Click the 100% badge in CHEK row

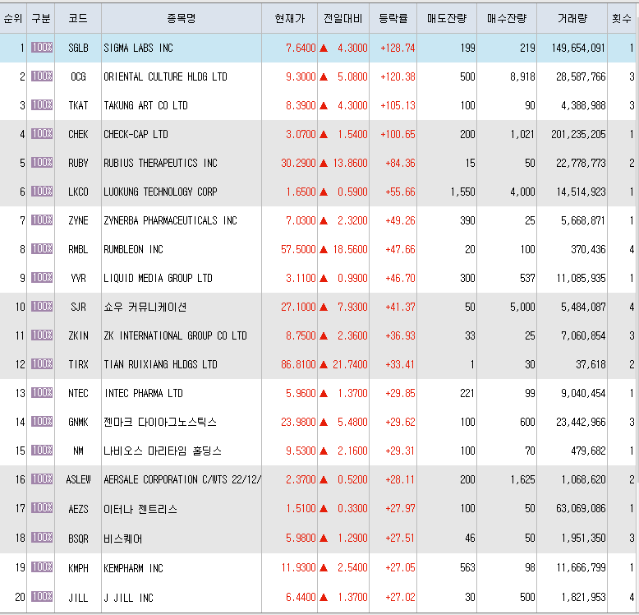[42, 133]
